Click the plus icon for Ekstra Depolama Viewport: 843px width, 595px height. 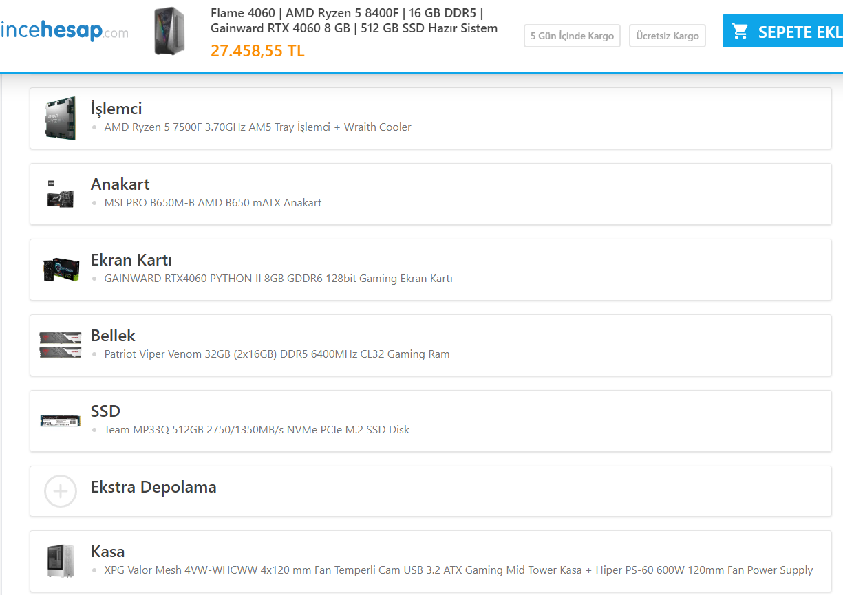pos(60,491)
